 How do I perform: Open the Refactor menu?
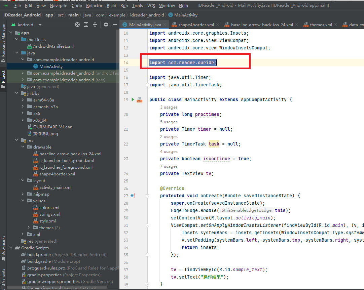(94, 6)
